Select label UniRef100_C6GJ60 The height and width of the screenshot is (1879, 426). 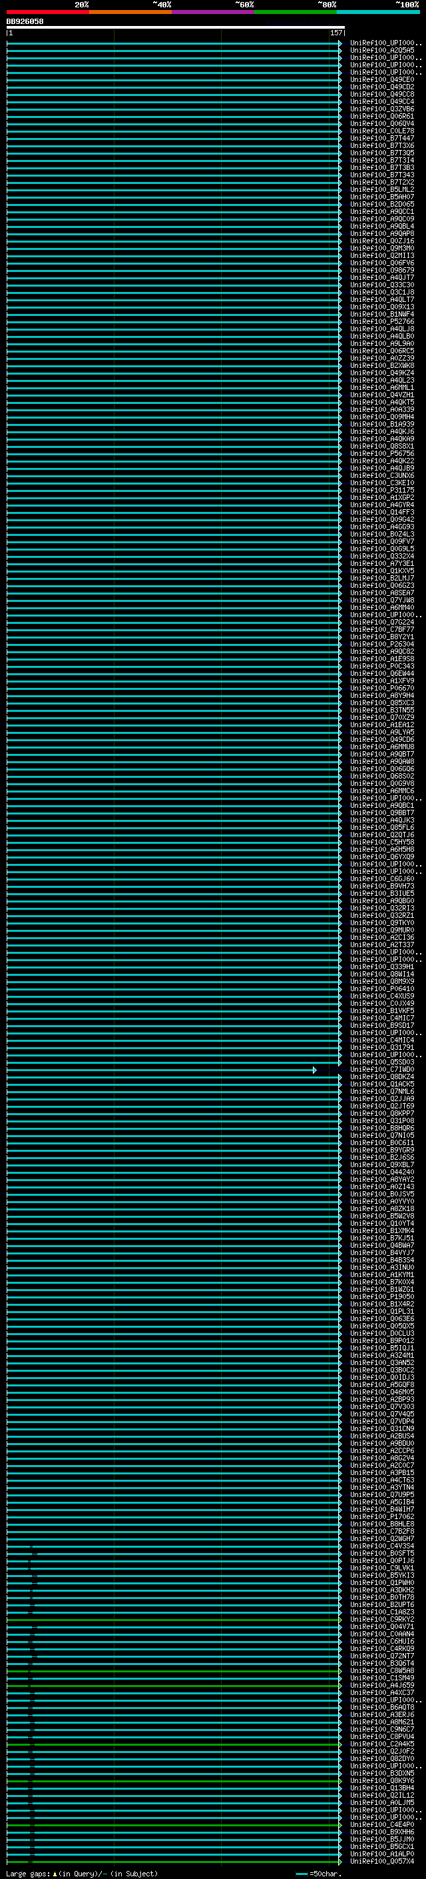[x=381, y=879]
